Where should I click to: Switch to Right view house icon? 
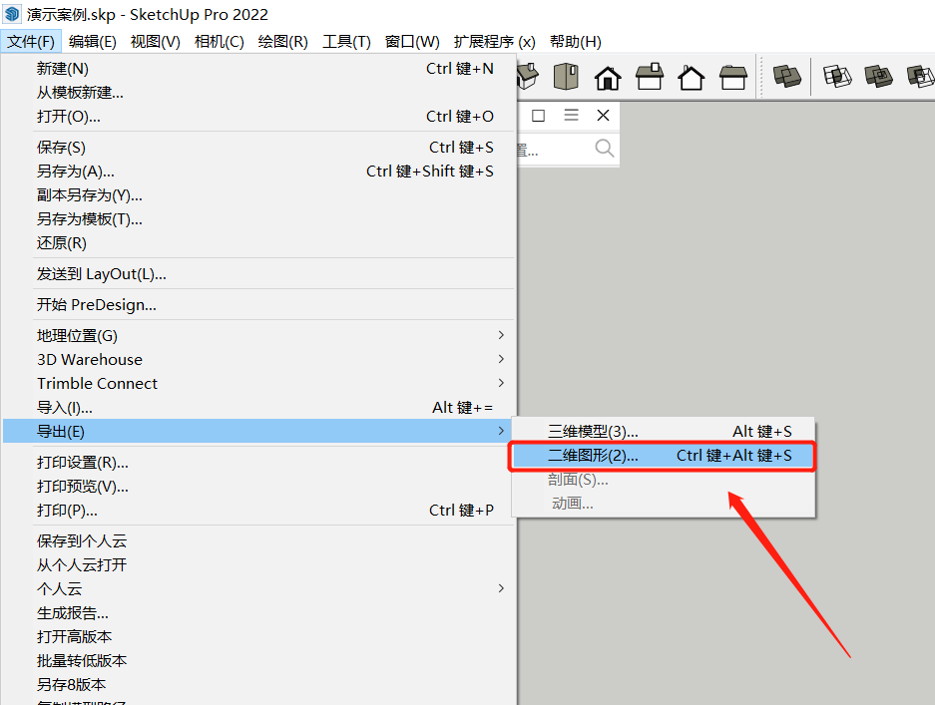(650, 77)
